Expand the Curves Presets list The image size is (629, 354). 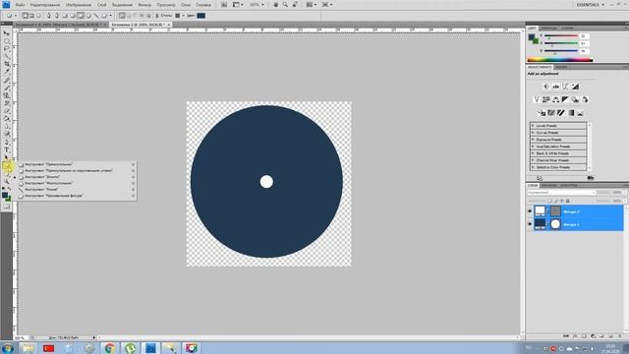pos(533,133)
